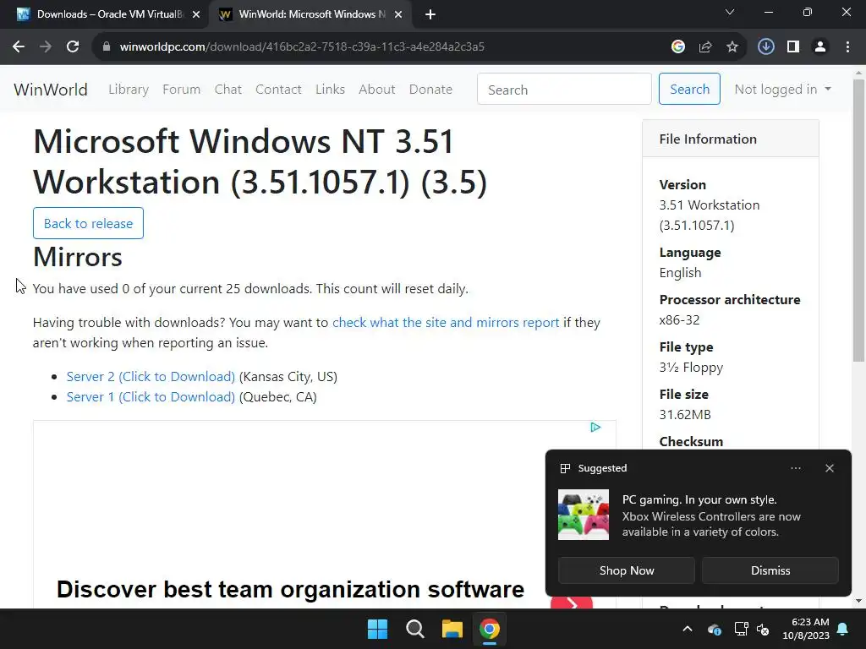Download from Server 2 Kansas City
Screen dimensions: 866x649
151,377
